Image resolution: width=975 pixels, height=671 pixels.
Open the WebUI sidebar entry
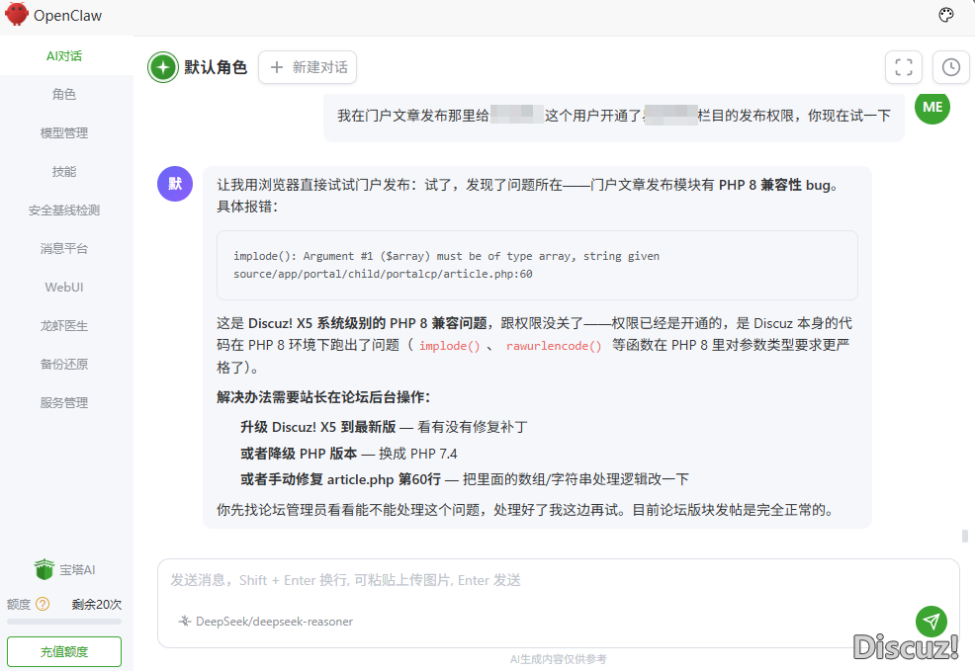coord(64,287)
